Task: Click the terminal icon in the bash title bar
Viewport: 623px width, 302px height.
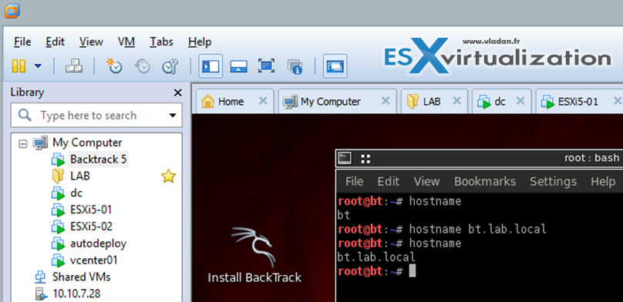Action: [x=345, y=159]
